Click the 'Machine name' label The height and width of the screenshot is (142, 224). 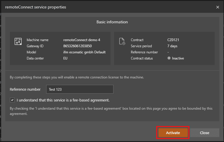pos(37,40)
